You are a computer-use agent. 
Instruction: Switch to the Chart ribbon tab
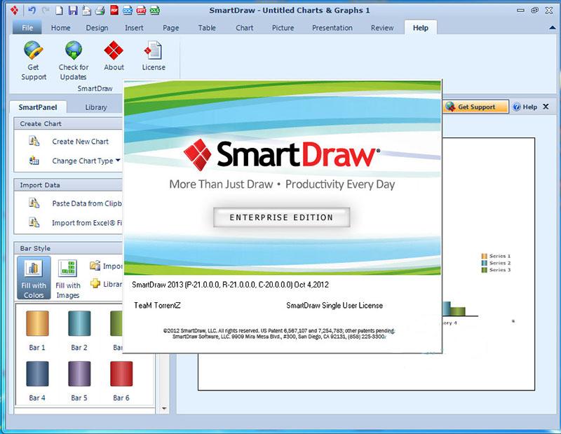244,28
